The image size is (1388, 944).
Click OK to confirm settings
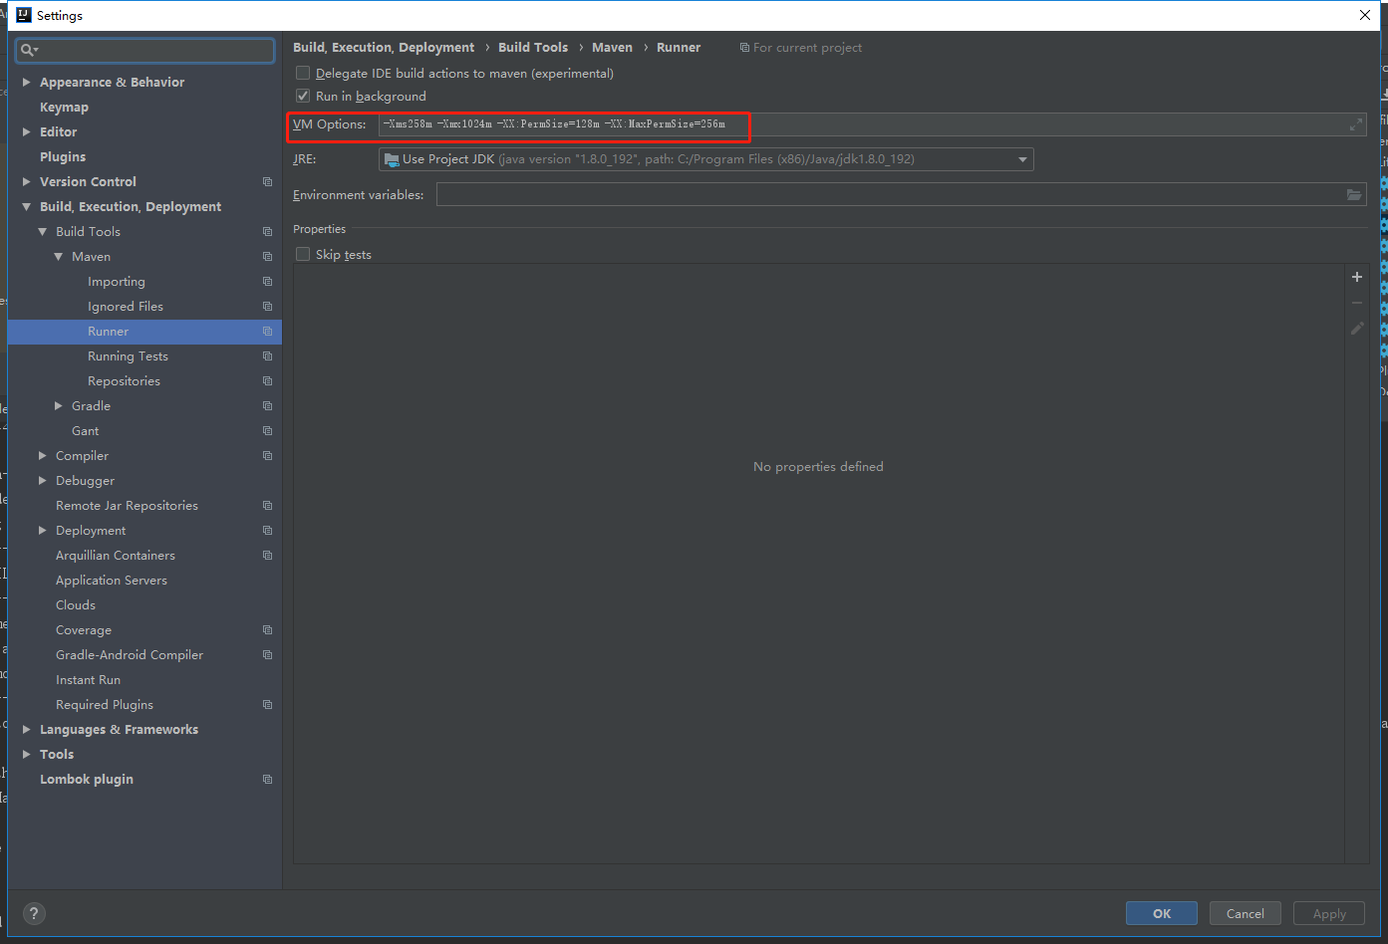pos(1162,913)
